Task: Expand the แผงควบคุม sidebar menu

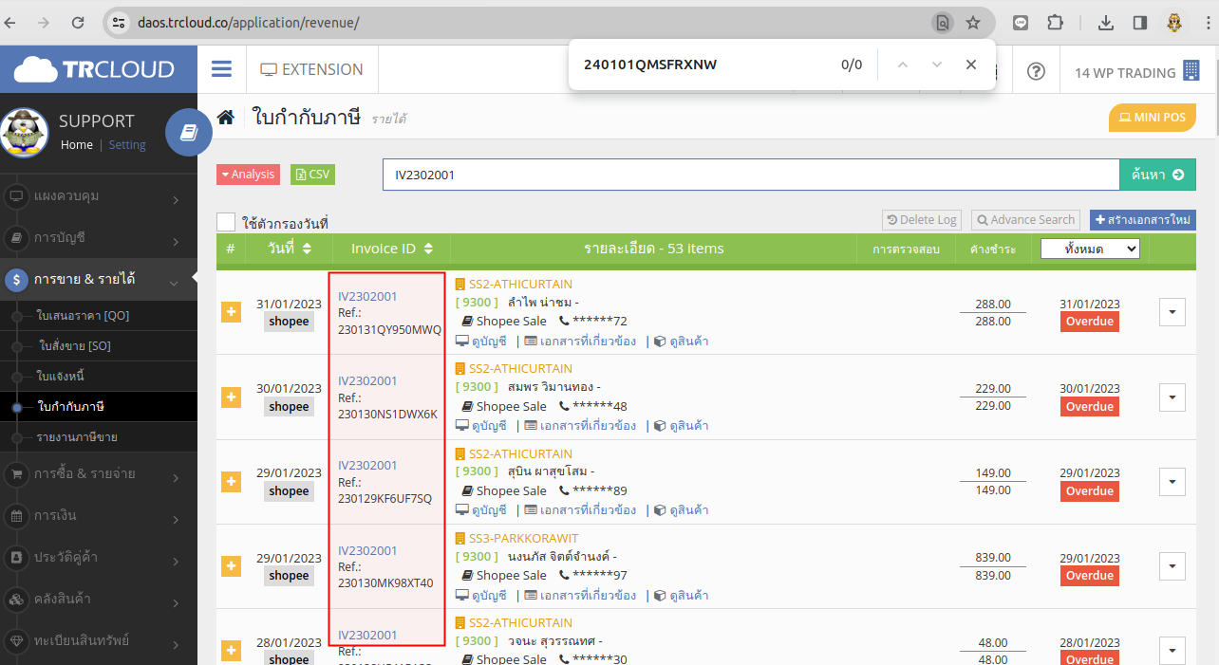Action: [99, 196]
